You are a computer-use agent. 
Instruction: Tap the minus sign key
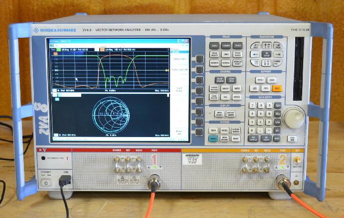(269, 131)
